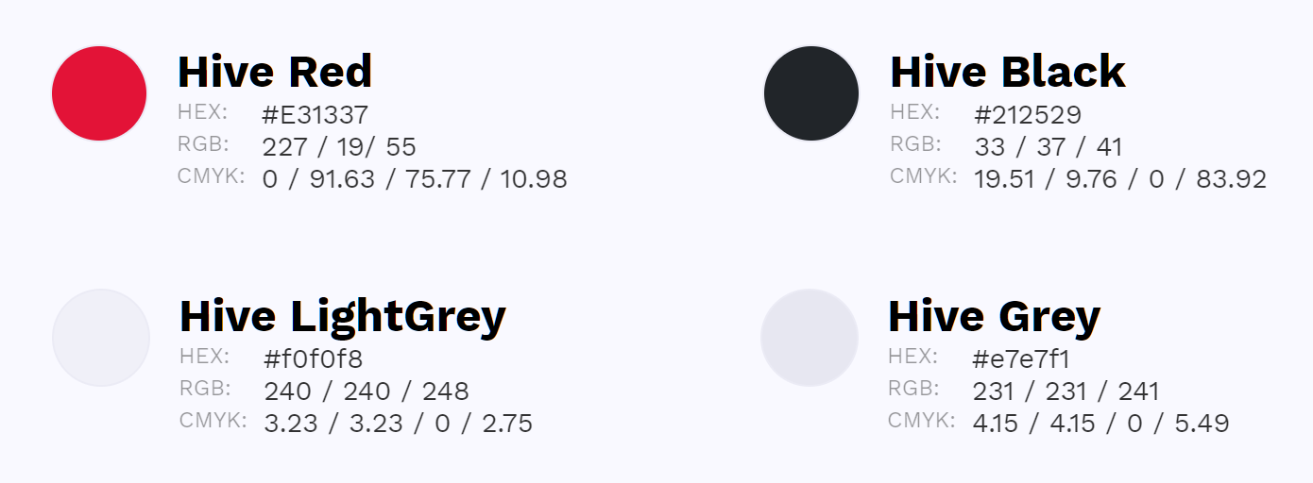Click the Hive Red color circle
Viewport: 1313px width, 483px height.
coord(99,93)
